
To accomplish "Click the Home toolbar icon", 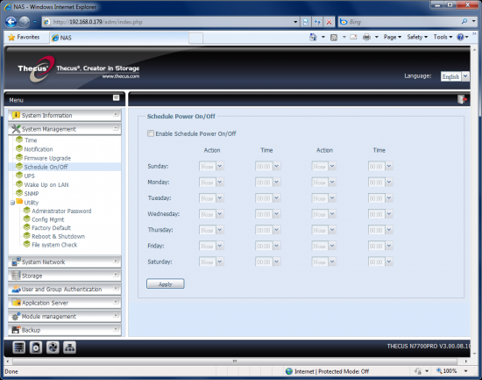I will coord(313,37).
